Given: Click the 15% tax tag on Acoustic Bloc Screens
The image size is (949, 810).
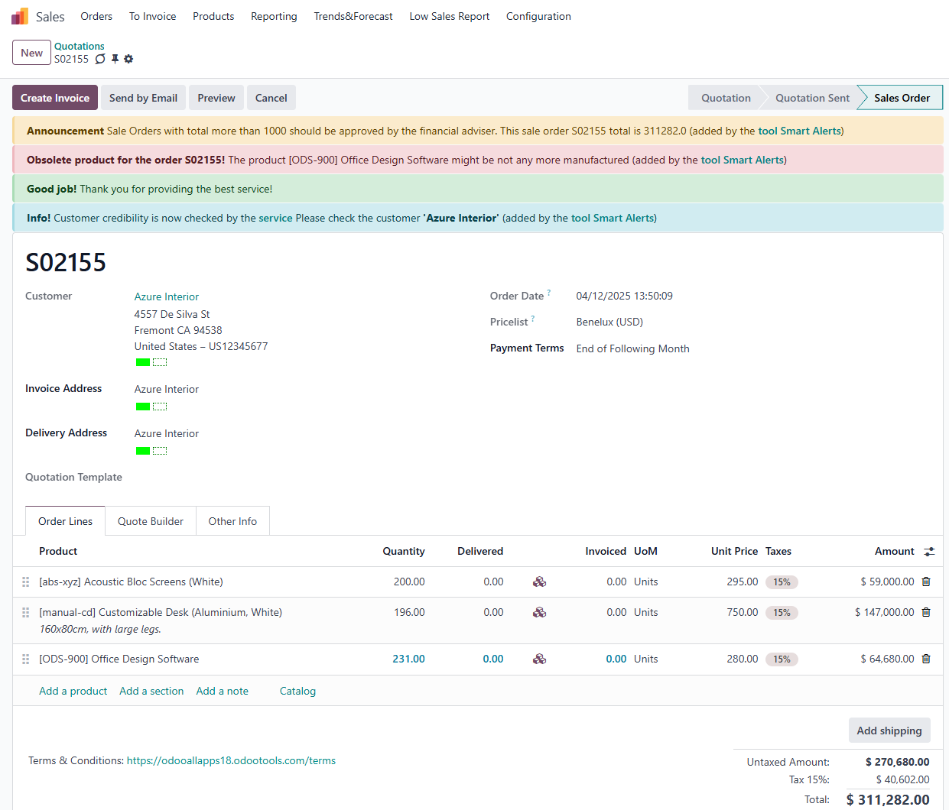Looking at the screenshot, I should pos(782,582).
